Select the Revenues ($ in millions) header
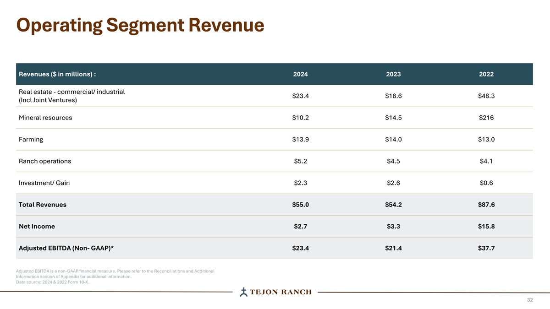This screenshot has width=550, height=309. 57,74
